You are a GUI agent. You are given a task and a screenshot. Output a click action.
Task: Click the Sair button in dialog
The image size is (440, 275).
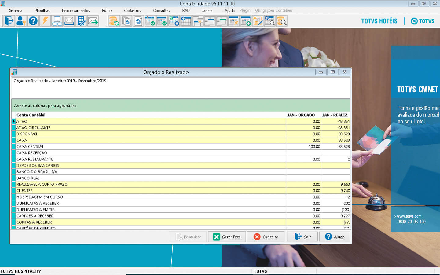302,237
